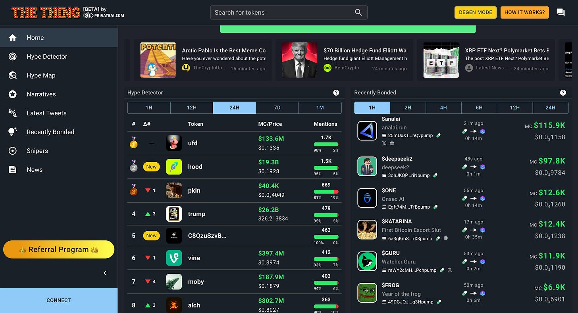The width and height of the screenshot is (578, 313).
Task: Click the $FROG pepe avatar
Action: [x=367, y=293]
